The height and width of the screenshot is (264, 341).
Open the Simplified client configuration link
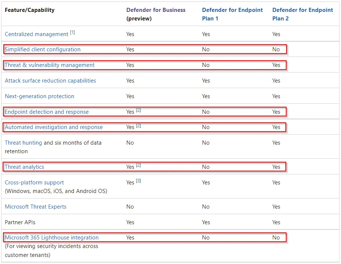coord(43,49)
